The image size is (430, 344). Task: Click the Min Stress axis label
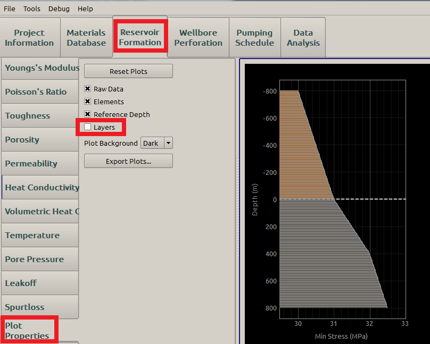pos(341,336)
